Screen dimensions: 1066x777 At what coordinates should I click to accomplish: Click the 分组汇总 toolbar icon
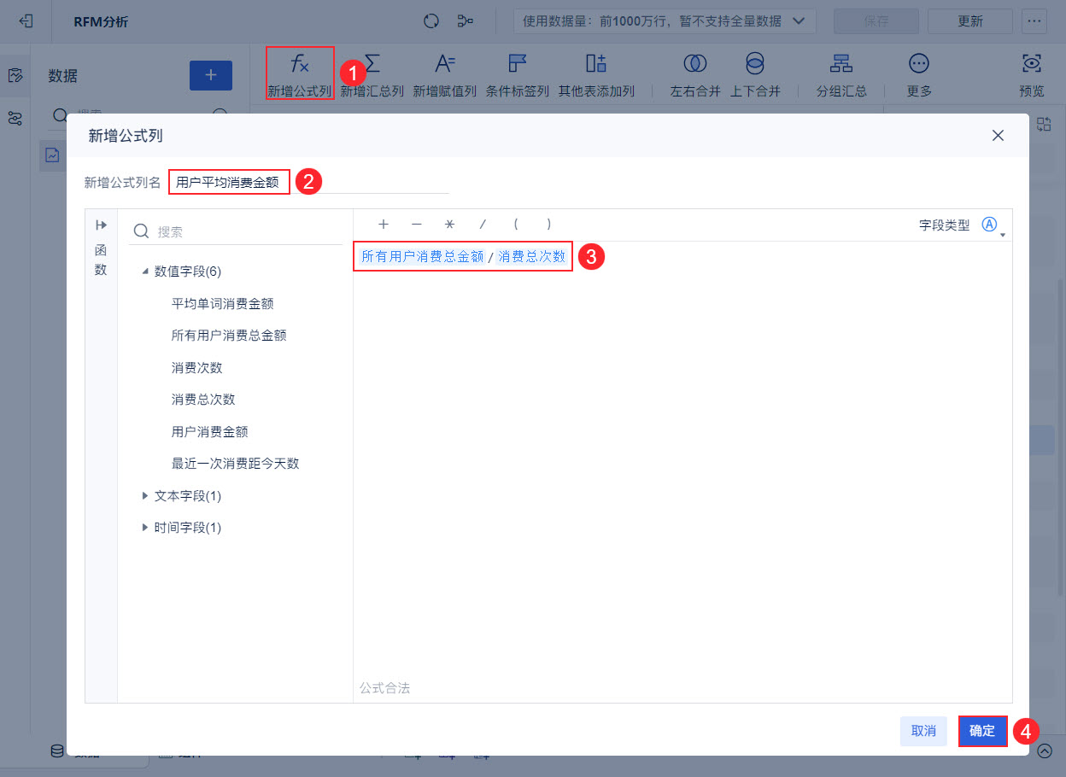pos(841,63)
